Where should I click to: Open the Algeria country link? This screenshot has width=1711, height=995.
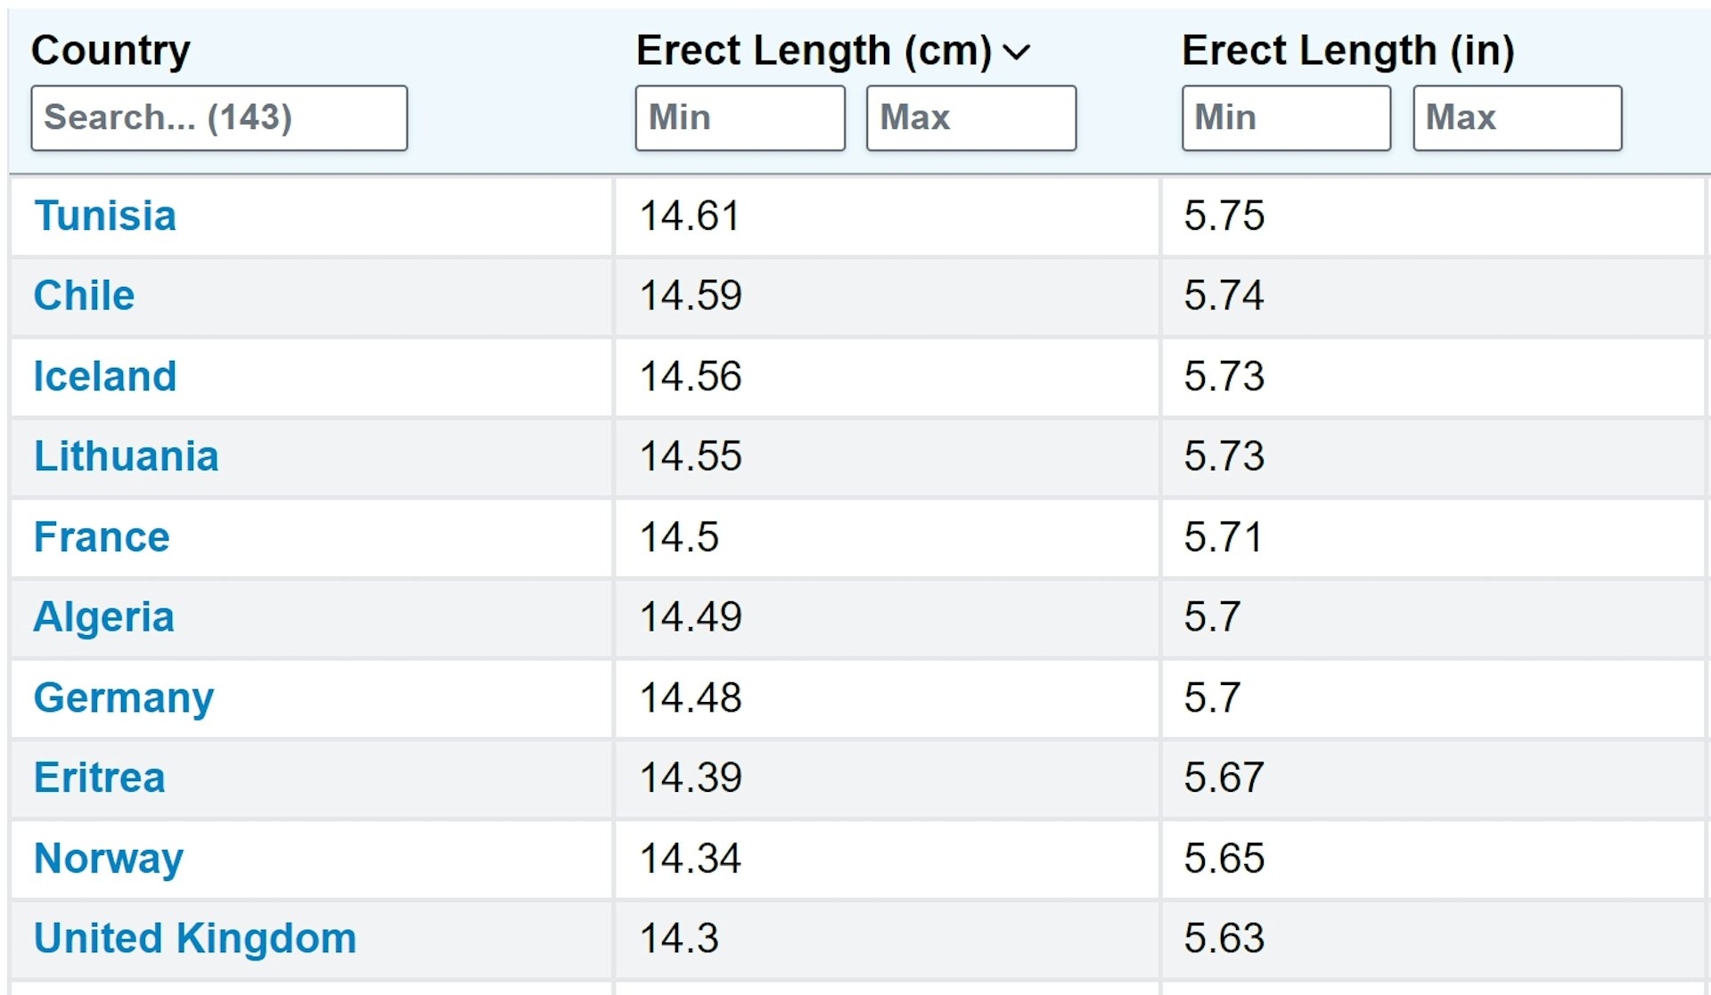pos(103,617)
